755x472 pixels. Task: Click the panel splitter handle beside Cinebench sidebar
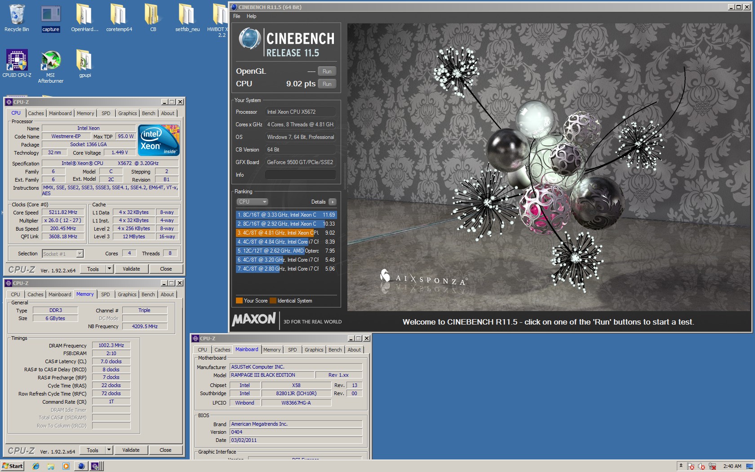point(345,175)
